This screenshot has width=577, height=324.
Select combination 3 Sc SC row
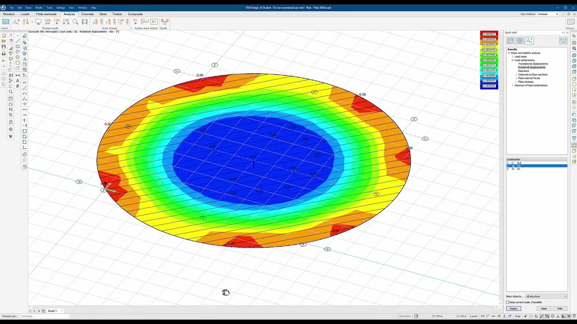click(x=536, y=169)
